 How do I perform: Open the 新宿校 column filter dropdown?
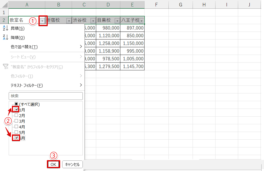tap(69, 21)
